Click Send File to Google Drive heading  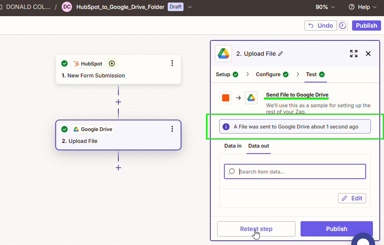point(297,95)
